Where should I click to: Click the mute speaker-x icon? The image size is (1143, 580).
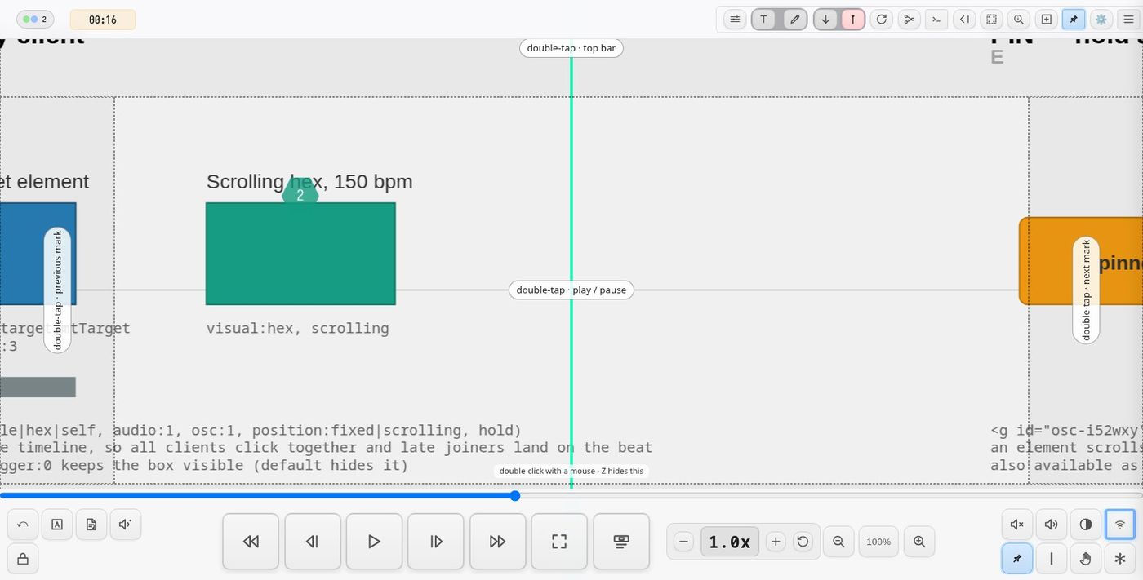(1017, 525)
